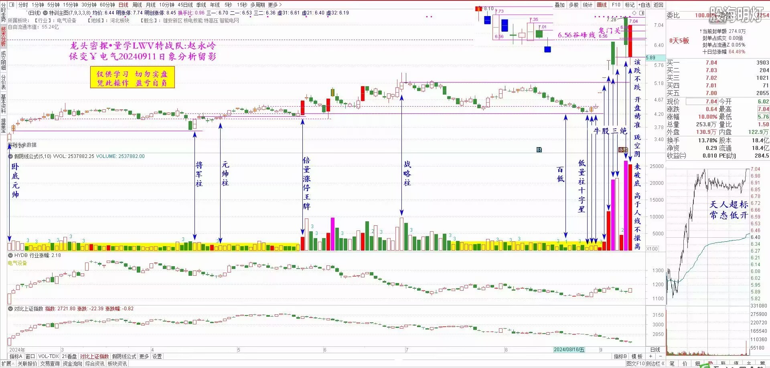Click the diamond marker icon above chart
Image resolution: width=770 pixels, height=368 pixels.
[x=634, y=13]
